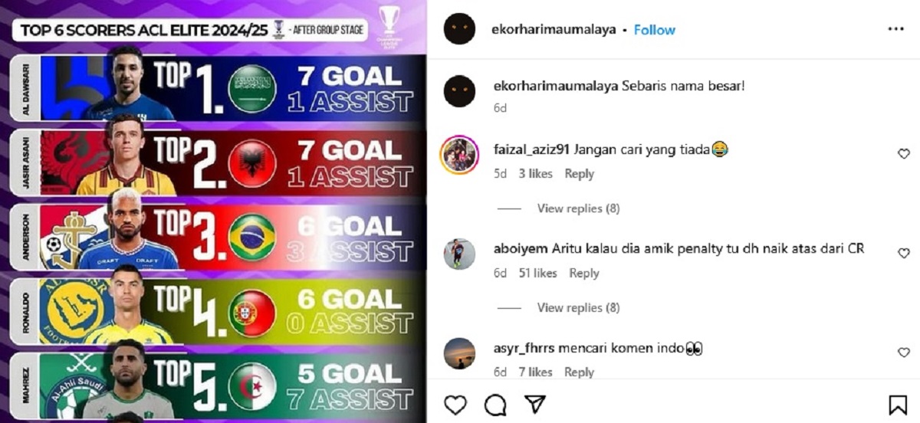Viewport: 920px width, 423px height.
Task: Expand view replies under aboiyem's comment
Action: tap(578, 308)
